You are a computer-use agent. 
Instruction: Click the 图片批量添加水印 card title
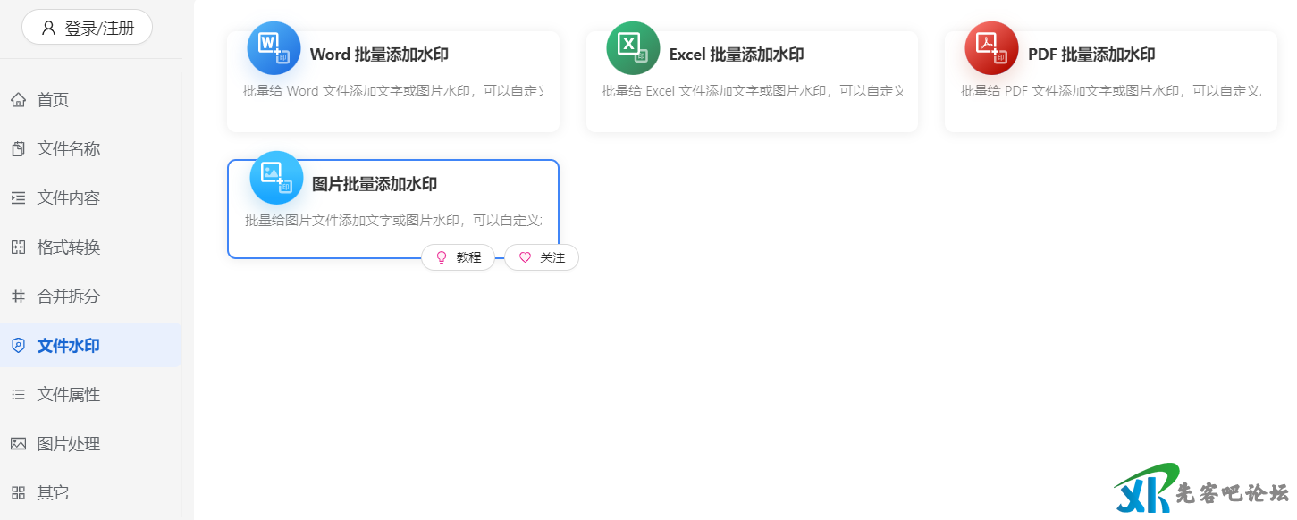point(374,185)
